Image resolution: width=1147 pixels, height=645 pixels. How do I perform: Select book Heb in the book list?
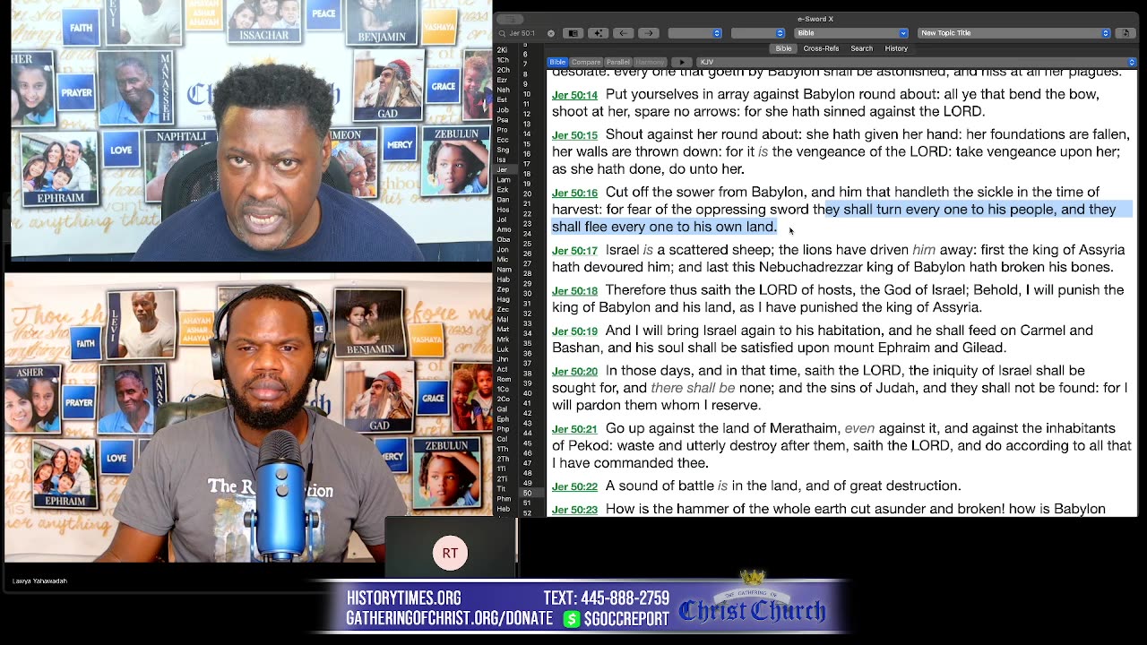503,509
